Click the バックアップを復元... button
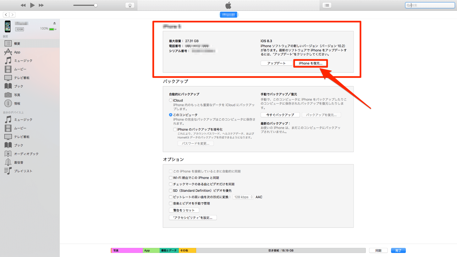Viewport: 457px width, 257px height. [321, 115]
